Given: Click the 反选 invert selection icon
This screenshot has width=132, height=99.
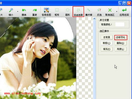Looking at the screenshot, I should click(99, 12).
